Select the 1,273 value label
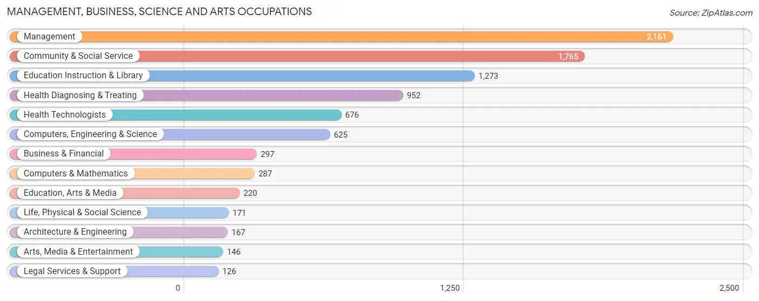The image size is (759, 301). pos(488,76)
